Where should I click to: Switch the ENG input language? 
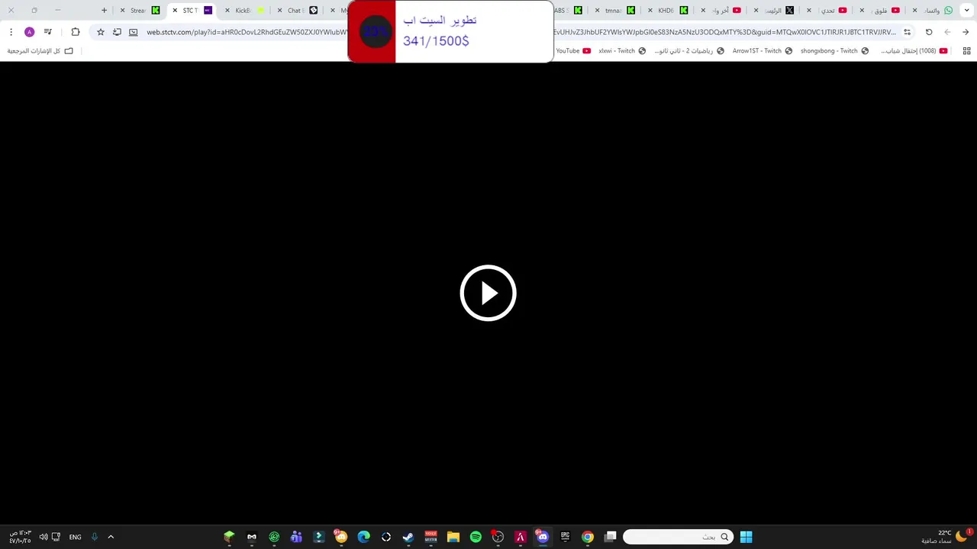(75, 537)
